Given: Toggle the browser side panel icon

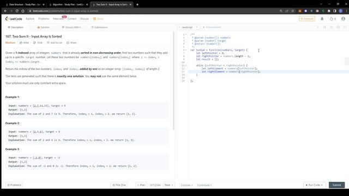Looking at the screenshot, I should 335,11.
